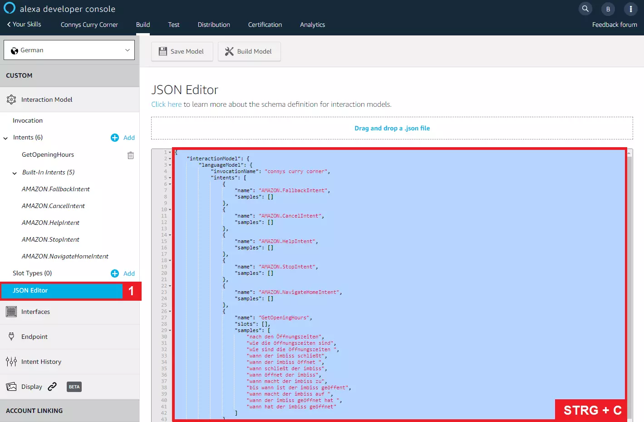Click the tools icon on Build Model
The height and width of the screenshot is (422, 644).
pyautogui.click(x=229, y=51)
